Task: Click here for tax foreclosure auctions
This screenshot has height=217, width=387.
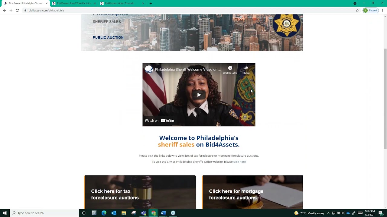Action: [140, 192]
